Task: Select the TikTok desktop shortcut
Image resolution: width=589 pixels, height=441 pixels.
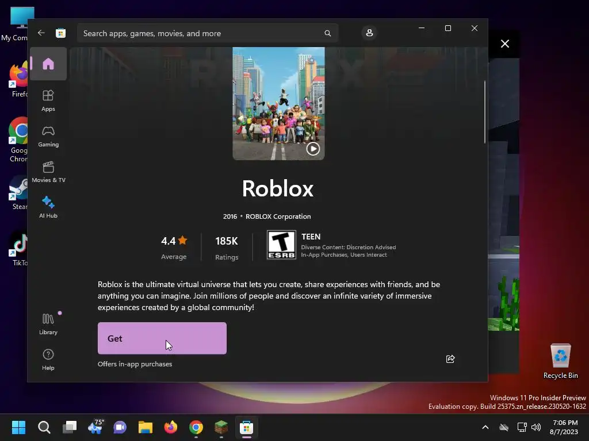Action: pos(19,249)
